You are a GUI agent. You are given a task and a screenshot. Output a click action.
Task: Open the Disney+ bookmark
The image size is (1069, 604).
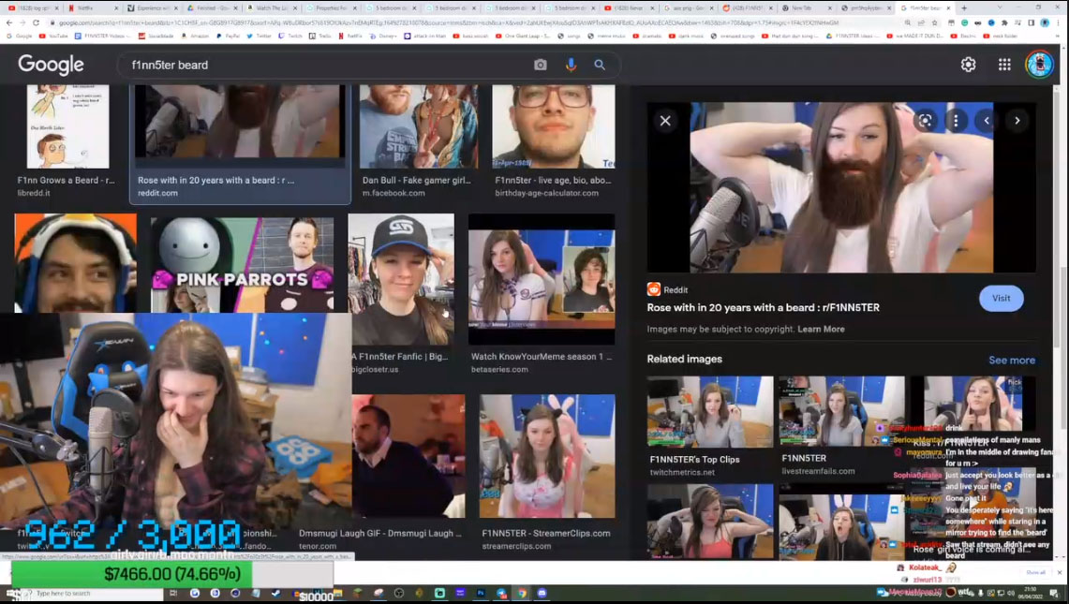[383, 36]
